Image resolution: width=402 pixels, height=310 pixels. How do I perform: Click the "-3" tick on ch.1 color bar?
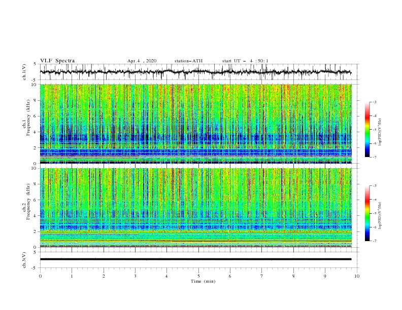[374, 102]
